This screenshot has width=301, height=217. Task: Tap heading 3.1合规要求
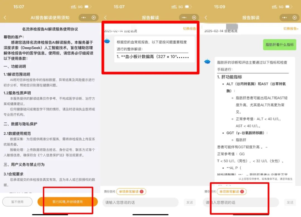coord(13,174)
